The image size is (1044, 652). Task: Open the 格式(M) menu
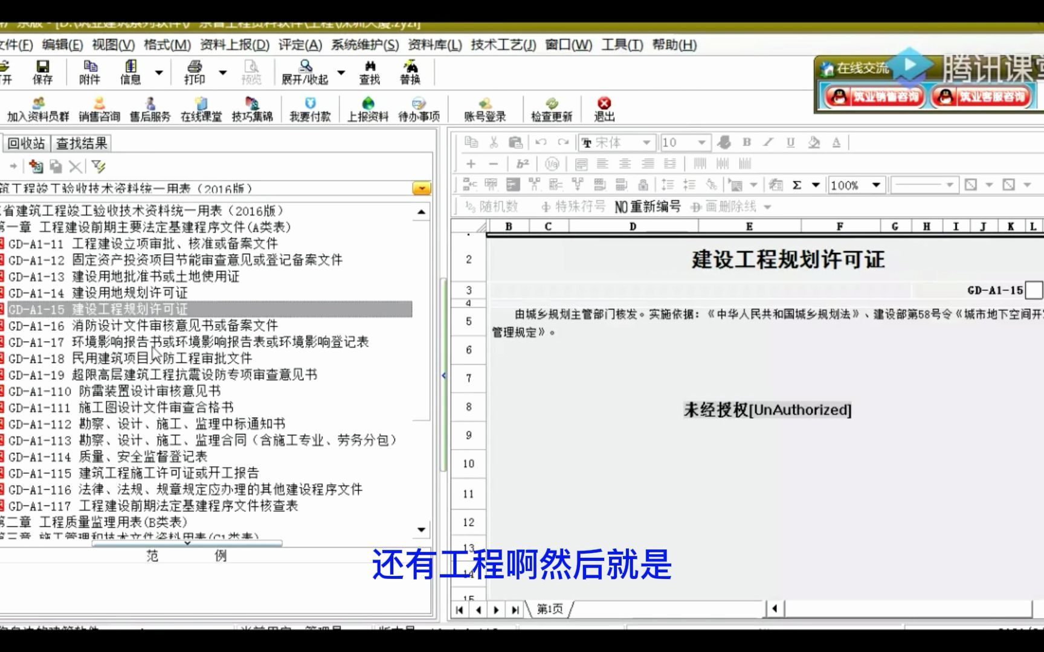pos(167,45)
